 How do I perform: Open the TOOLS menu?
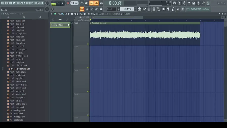36,3
